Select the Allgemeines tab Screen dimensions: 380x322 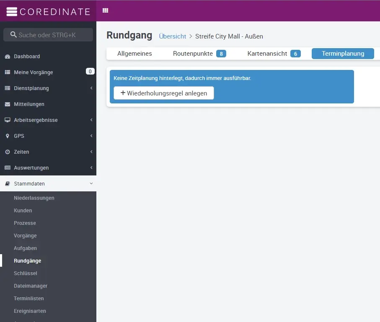134,54
